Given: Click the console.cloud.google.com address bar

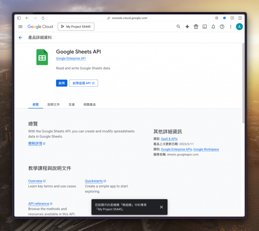Looking at the screenshot, I should click(127, 18).
